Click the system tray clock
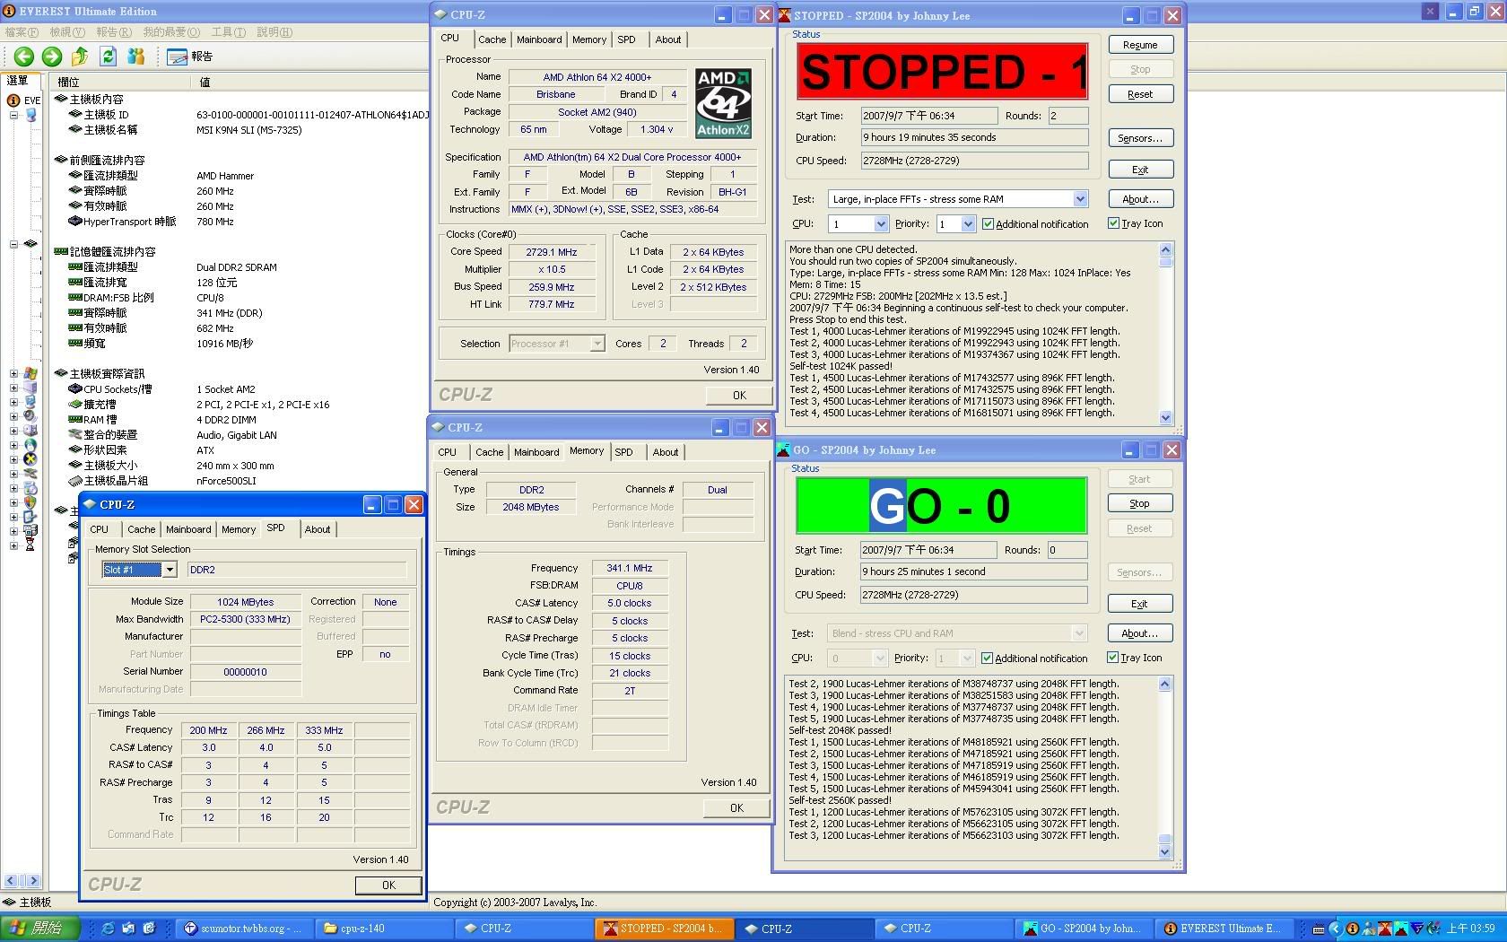The height and width of the screenshot is (942, 1507). coord(1470,929)
